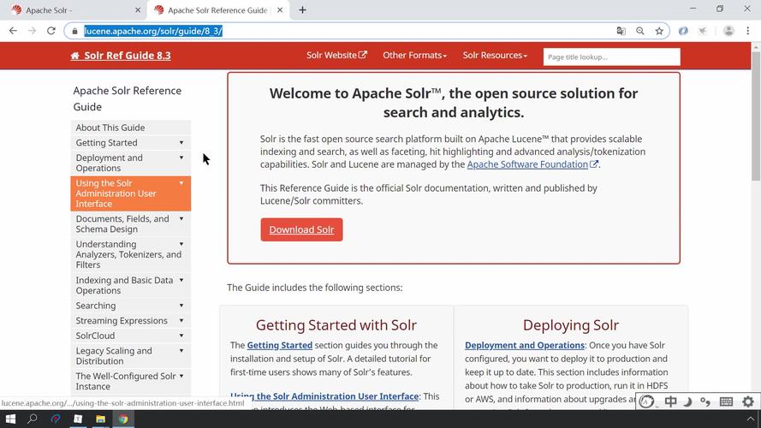Click the site security lock icon
The image size is (761, 428).
pyautogui.click(x=74, y=31)
